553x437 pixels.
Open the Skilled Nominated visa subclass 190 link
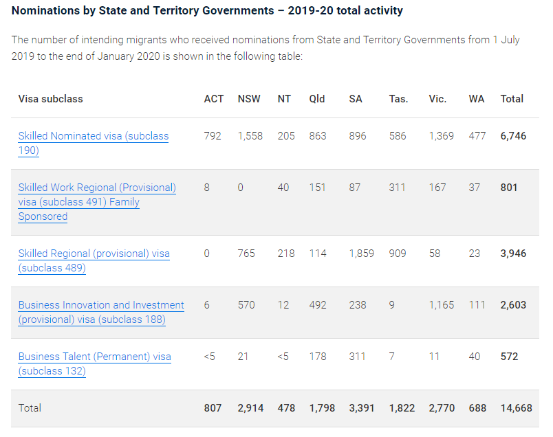[x=93, y=136]
